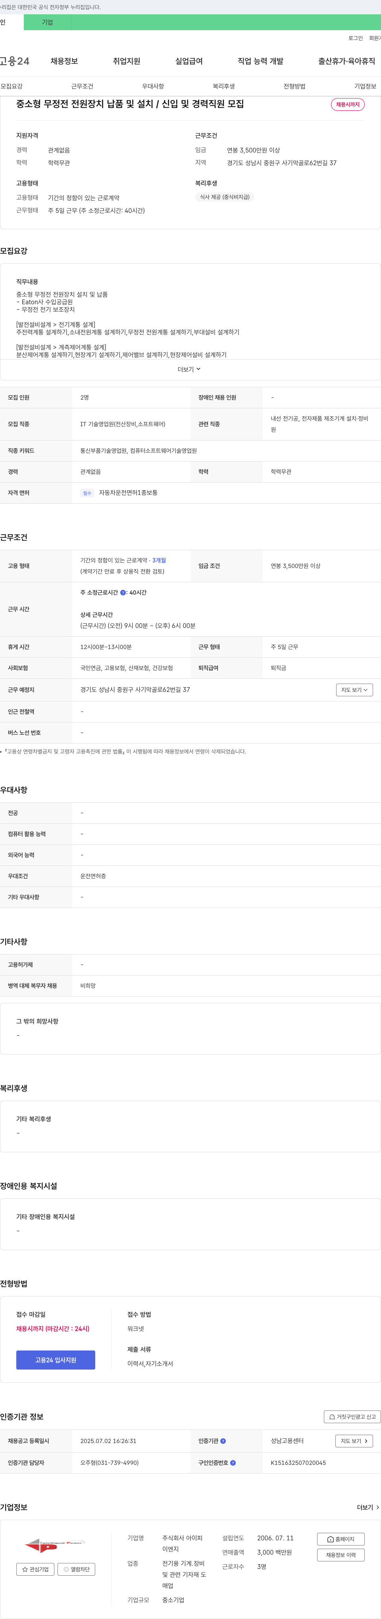
Task: Report false ad via 거짓구인광고 신고
Action: tap(352, 1416)
